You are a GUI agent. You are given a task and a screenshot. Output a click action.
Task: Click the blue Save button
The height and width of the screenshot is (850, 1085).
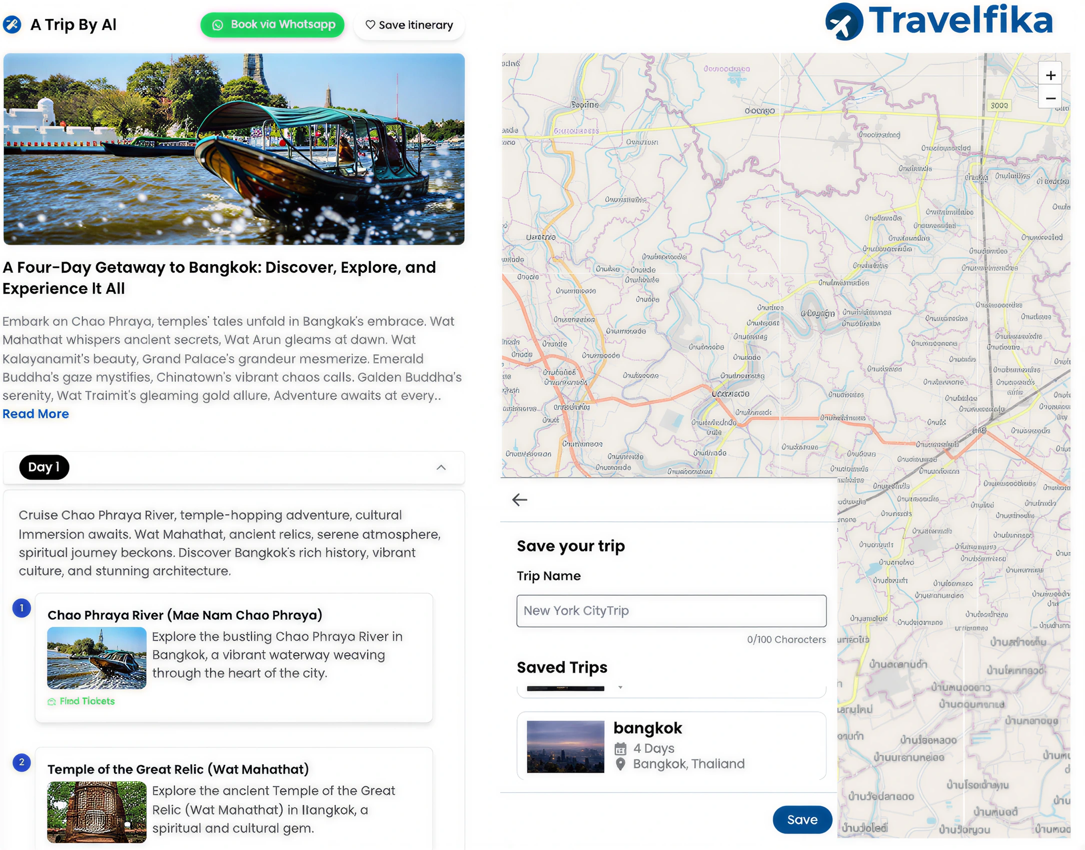coord(802,819)
